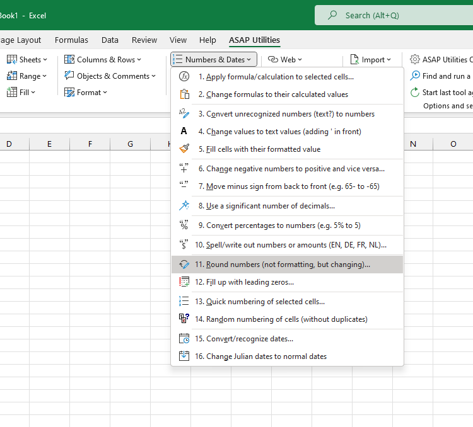This screenshot has height=427, width=473.
Task: Click the calendar arrow icon for Julian dates
Action: pyautogui.click(x=184, y=356)
